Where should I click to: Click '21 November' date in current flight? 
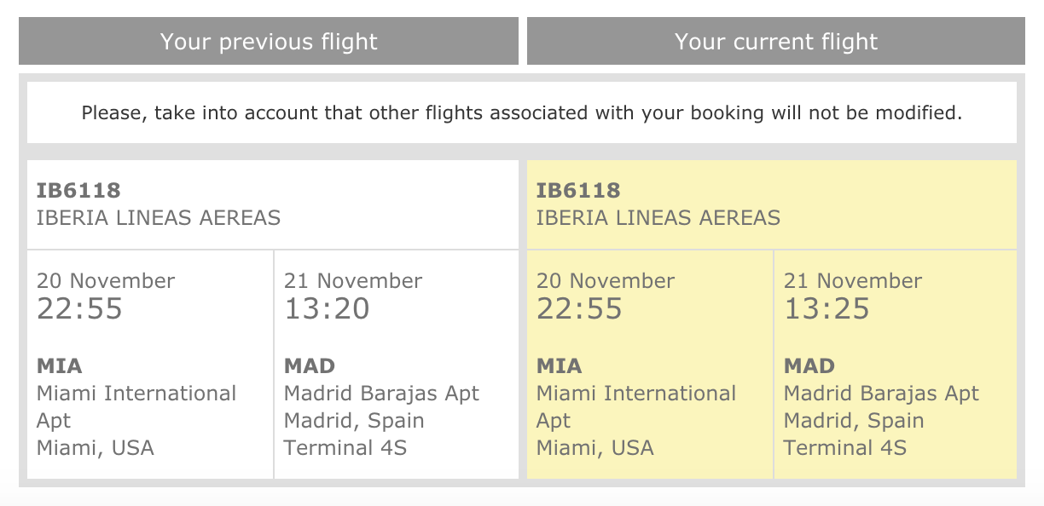(853, 281)
